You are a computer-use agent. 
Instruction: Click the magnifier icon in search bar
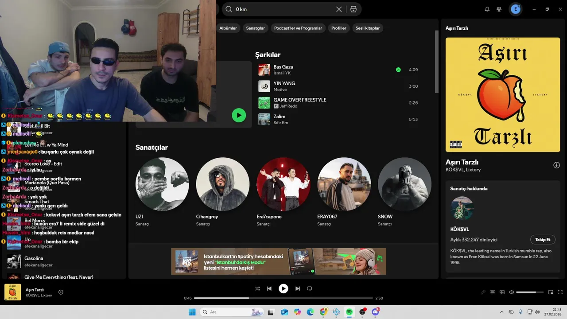[229, 9]
